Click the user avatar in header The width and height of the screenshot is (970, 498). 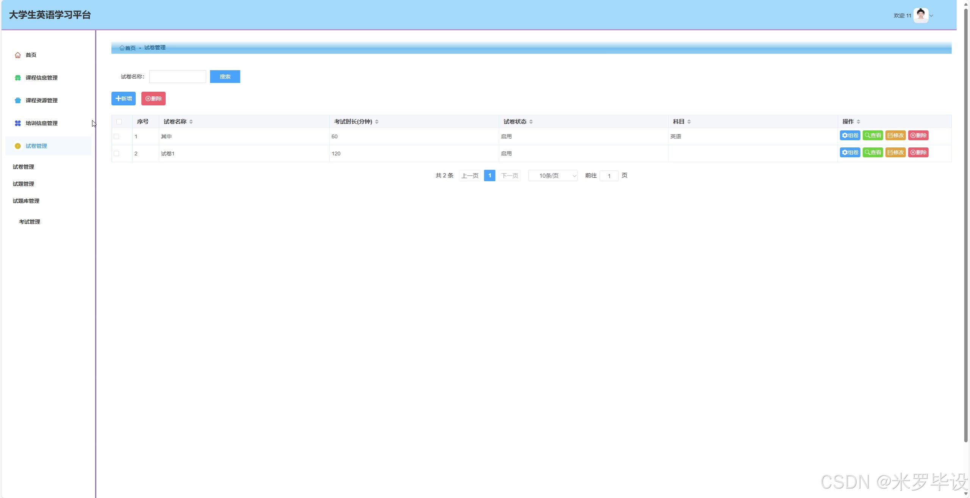click(921, 16)
